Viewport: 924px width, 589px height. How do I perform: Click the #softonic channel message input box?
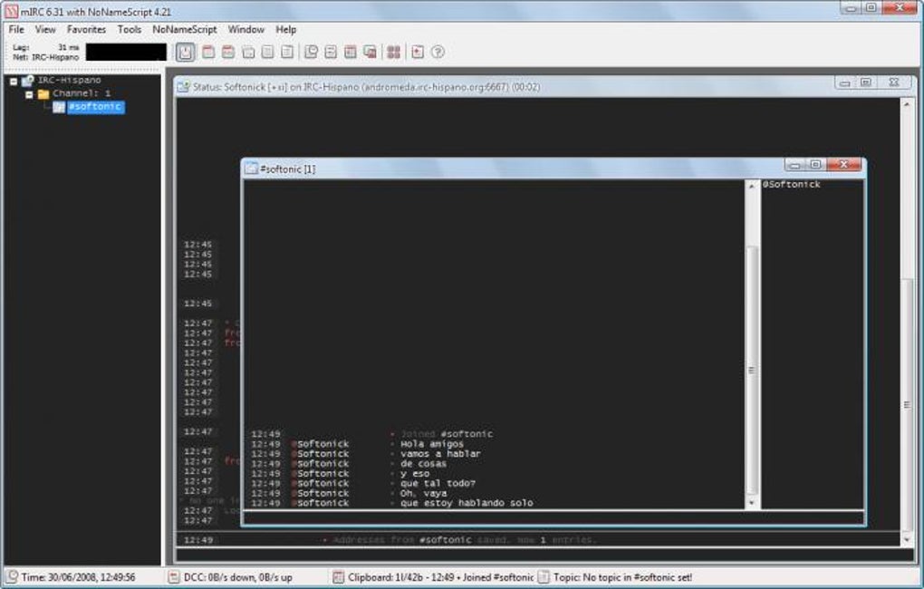point(553,517)
